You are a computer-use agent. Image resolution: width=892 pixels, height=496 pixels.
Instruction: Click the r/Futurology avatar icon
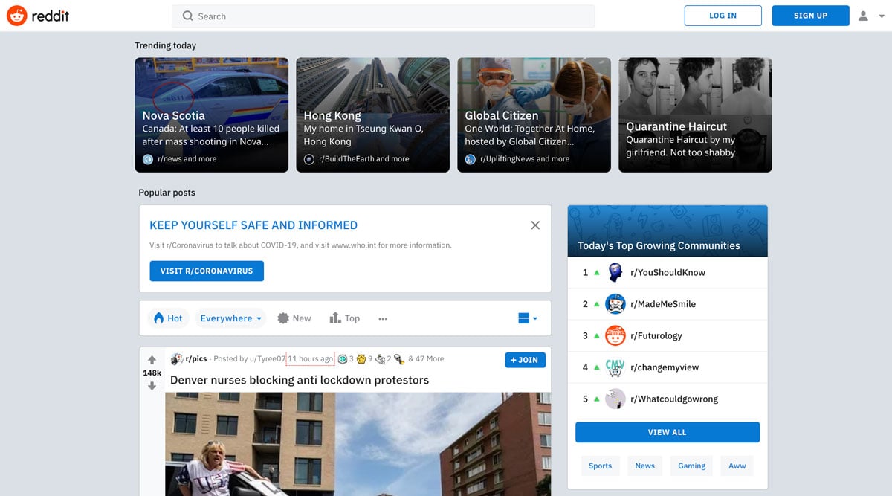click(x=615, y=335)
